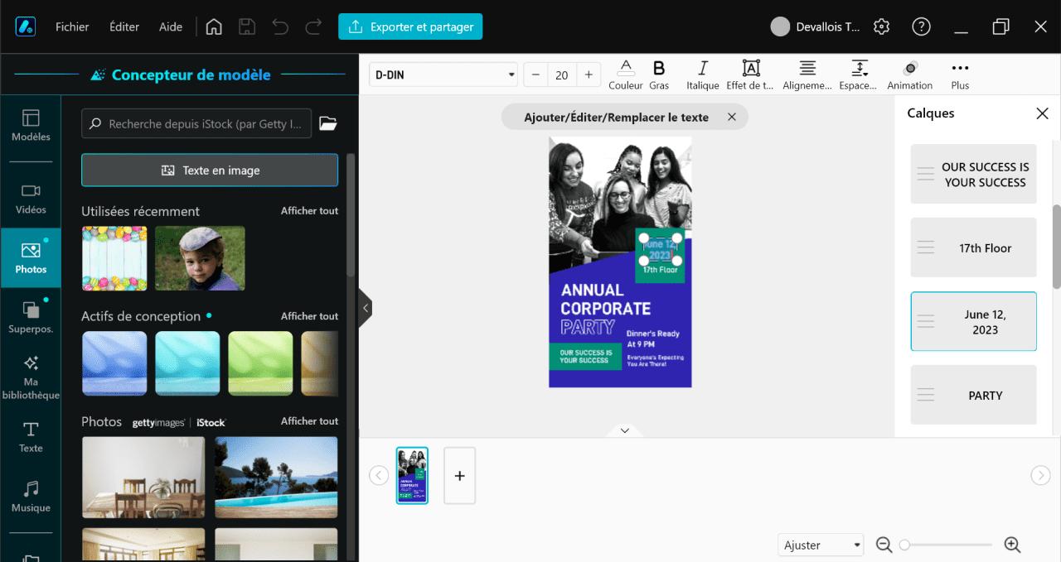The width and height of the screenshot is (1061, 562).
Task: Open the Effet de texte tool
Action: [x=750, y=74]
